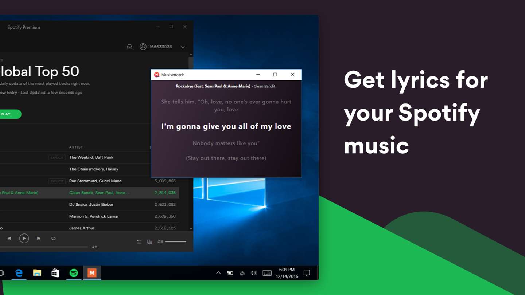Open the play queue icon
The width and height of the screenshot is (525, 295).
[139, 241]
